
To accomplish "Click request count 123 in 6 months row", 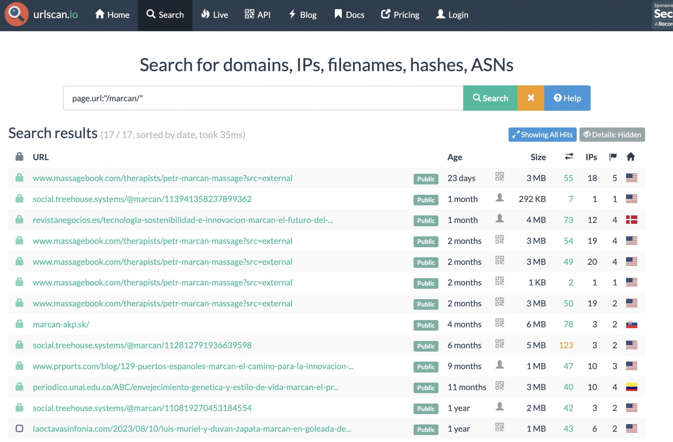I will (x=566, y=345).
